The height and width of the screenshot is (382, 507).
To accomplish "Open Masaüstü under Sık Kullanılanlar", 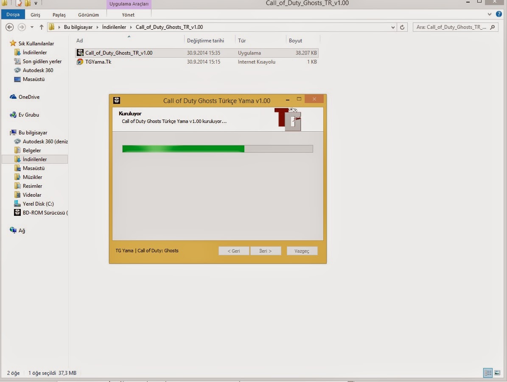I will (x=34, y=79).
